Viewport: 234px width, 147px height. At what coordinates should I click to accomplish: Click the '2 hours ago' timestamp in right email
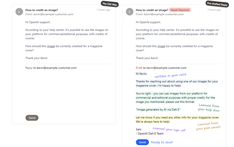[214, 10]
